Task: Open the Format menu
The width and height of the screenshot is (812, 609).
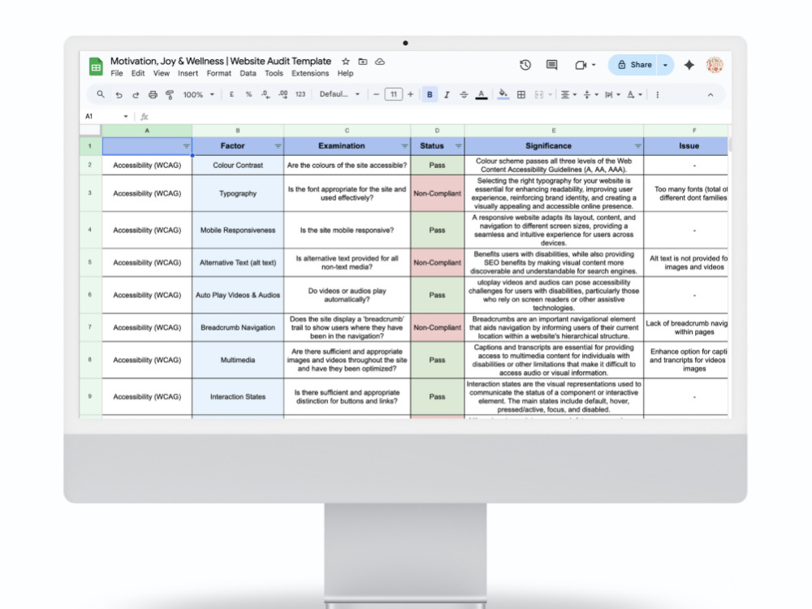Action: coord(218,74)
